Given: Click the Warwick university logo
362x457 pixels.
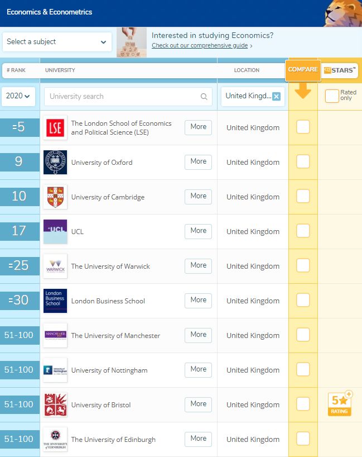Looking at the screenshot, I should tap(55, 266).
